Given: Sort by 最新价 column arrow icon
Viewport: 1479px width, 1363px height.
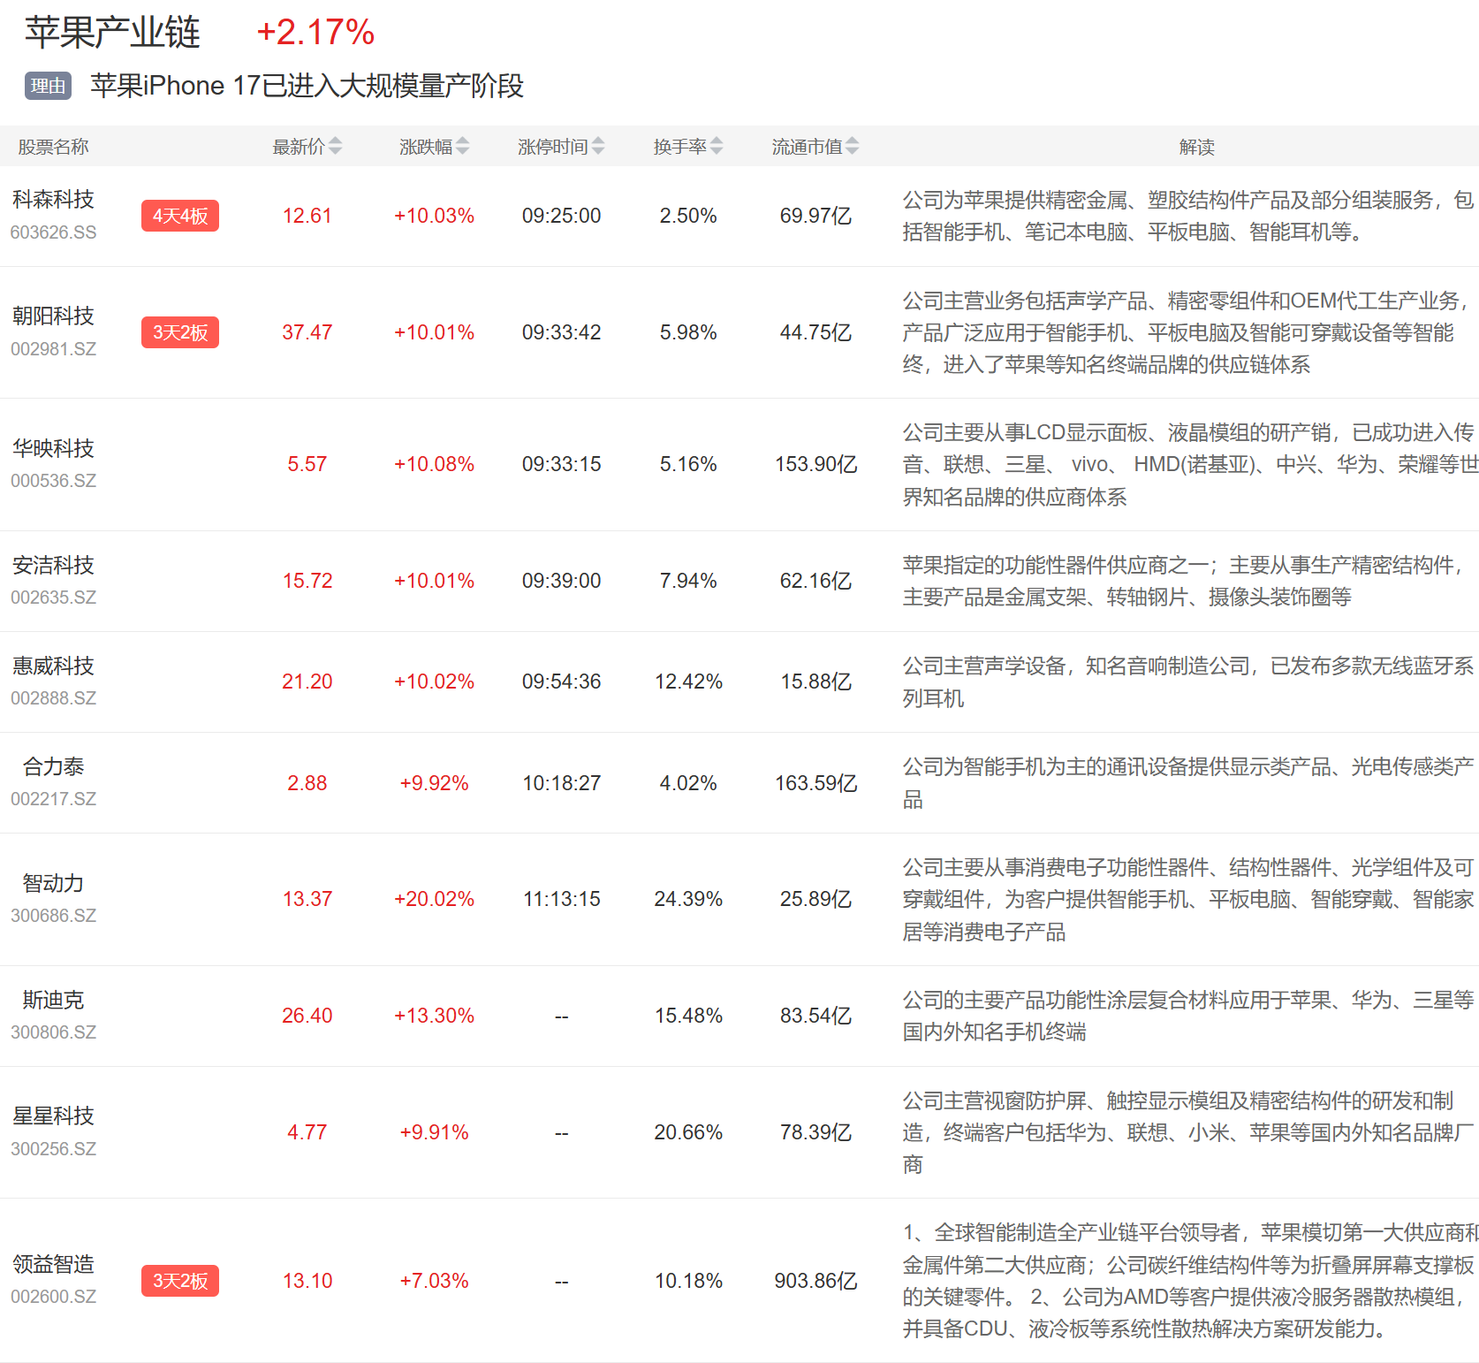Looking at the screenshot, I should (x=335, y=147).
